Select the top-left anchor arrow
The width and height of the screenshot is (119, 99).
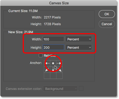47,63
